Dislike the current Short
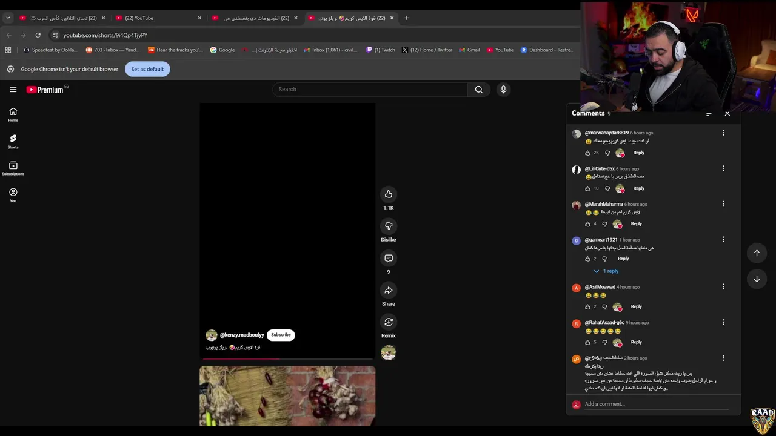This screenshot has width=776, height=436. pos(389,226)
